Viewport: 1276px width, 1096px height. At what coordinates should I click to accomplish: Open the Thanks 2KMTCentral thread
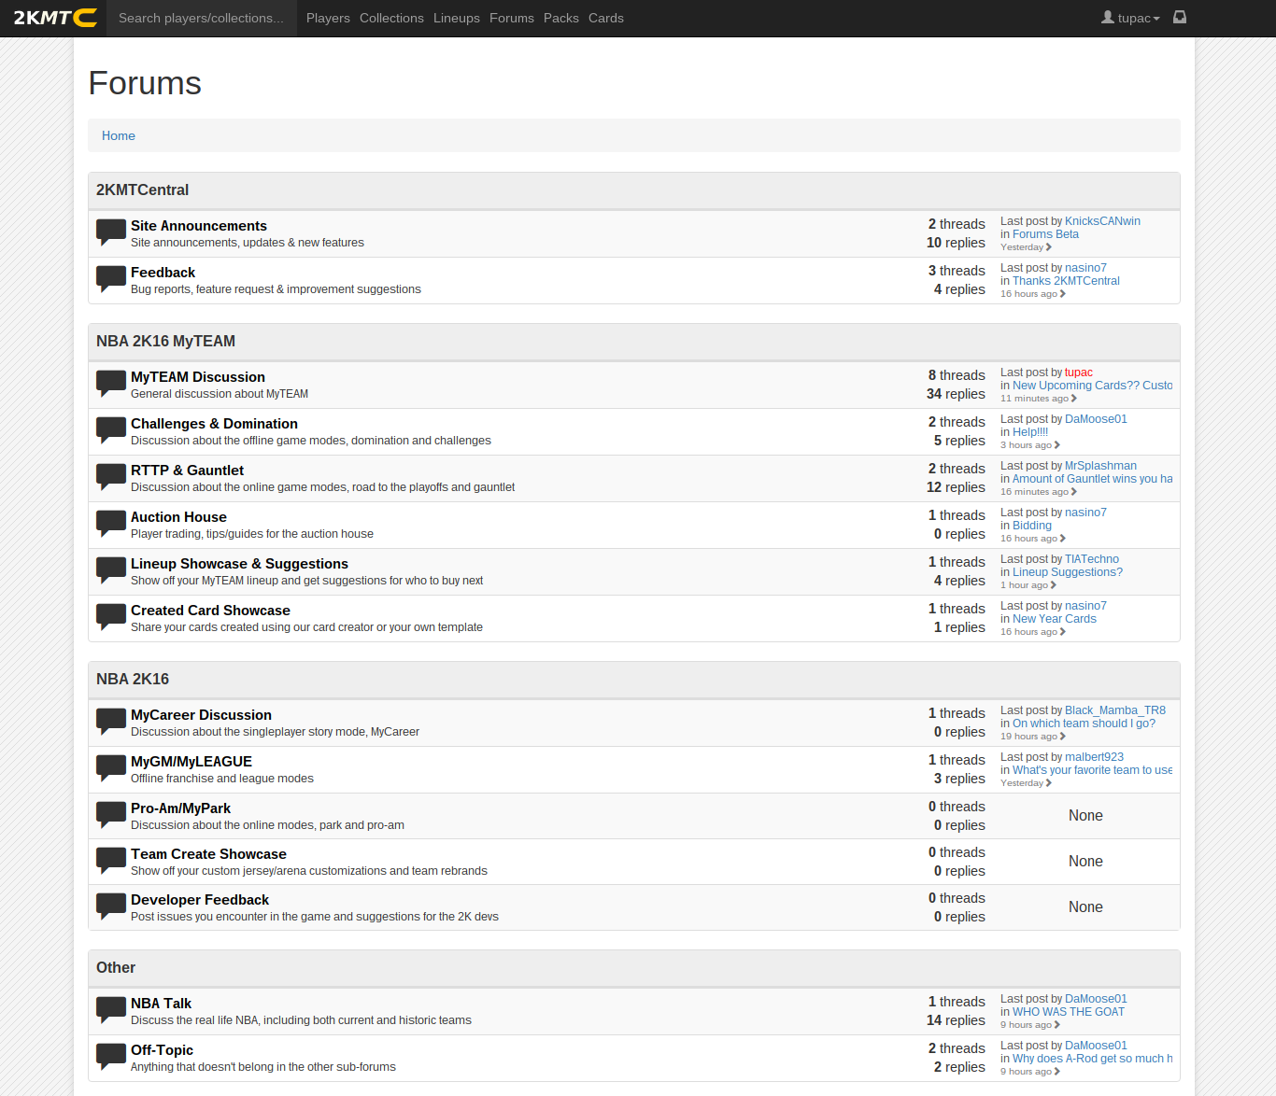(1066, 281)
